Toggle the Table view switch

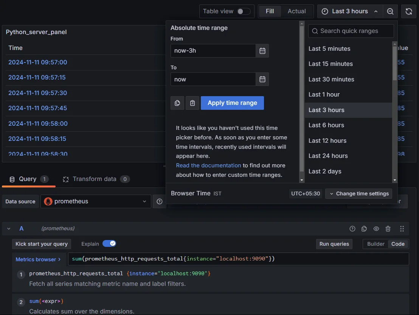click(243, 11)
